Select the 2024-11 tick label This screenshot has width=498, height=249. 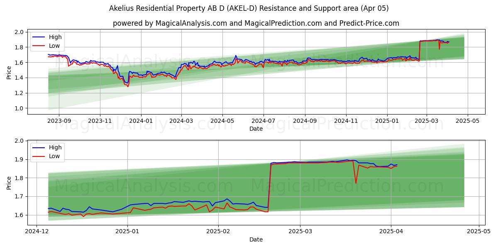tap(346, 121)
